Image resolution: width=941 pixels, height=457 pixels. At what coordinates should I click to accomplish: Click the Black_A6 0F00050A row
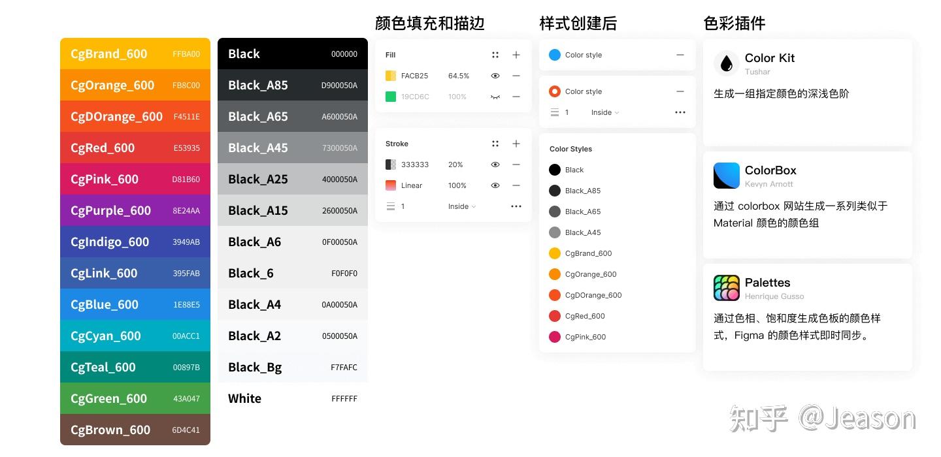(293, 242)
